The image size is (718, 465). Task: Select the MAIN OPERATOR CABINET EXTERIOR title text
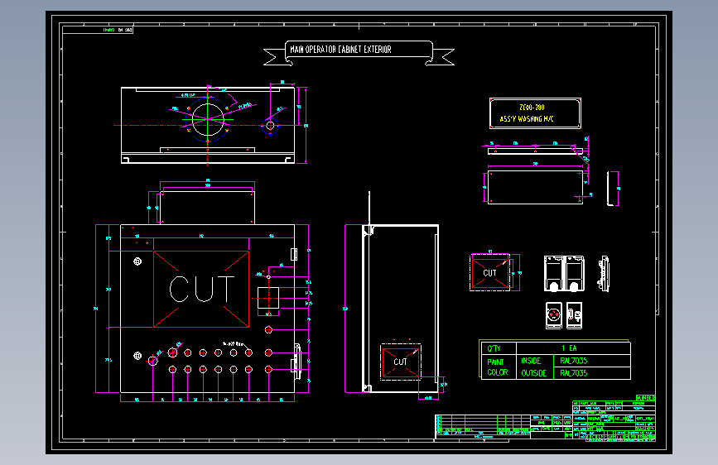click(x=340, y=50)
